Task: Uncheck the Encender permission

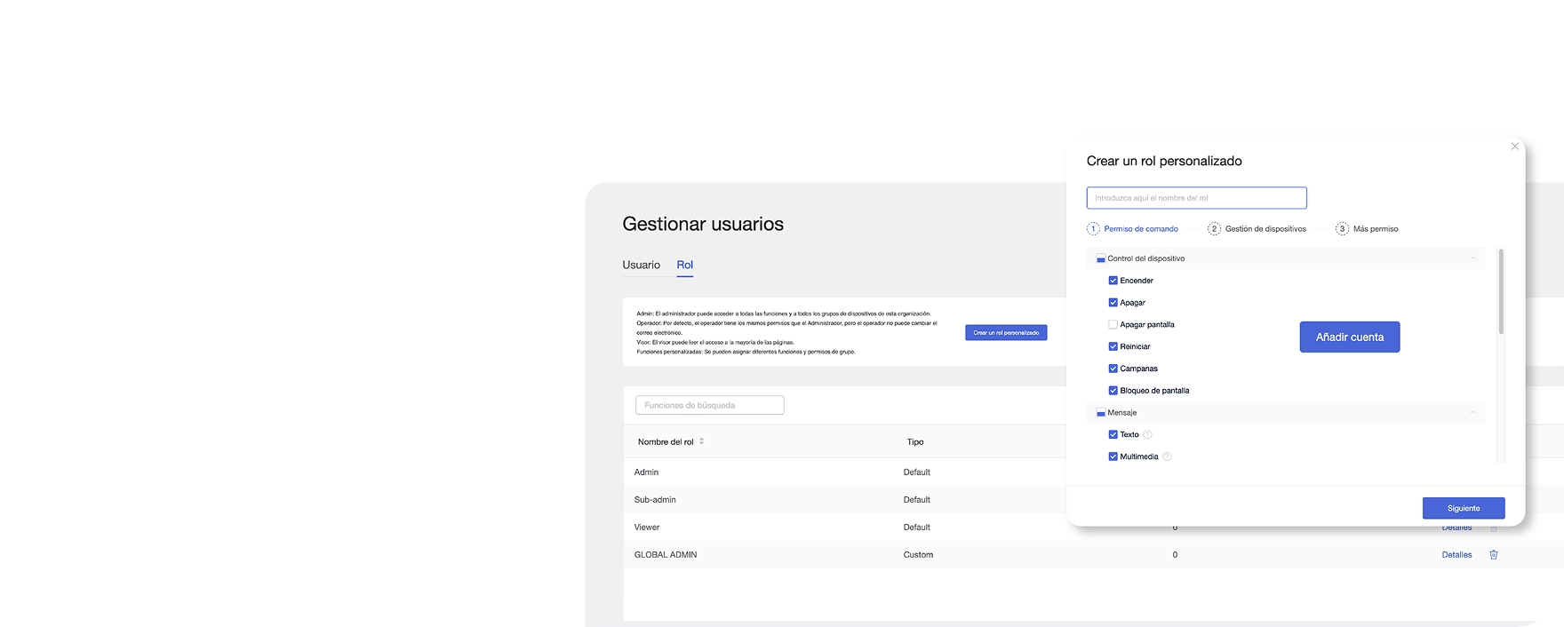Action: tap(1113, 281)
